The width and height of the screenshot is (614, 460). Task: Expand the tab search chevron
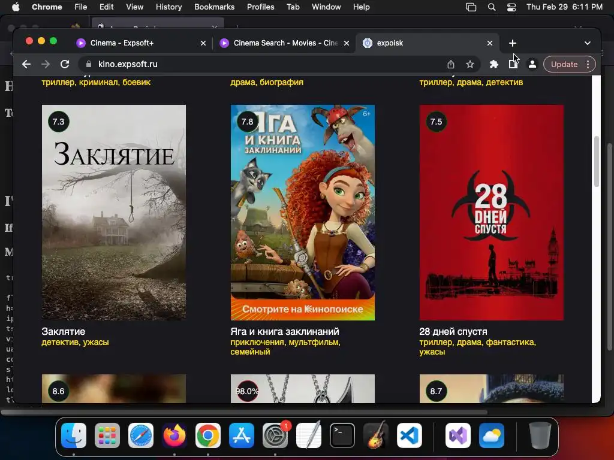588,43
